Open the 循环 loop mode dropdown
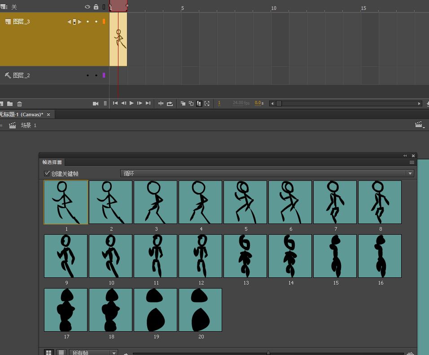The width and height of the screenshot is (429, 355). pos(267,174)
